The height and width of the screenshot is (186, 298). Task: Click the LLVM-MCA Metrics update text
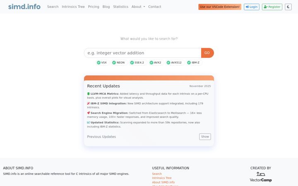(x=148, y=95)
